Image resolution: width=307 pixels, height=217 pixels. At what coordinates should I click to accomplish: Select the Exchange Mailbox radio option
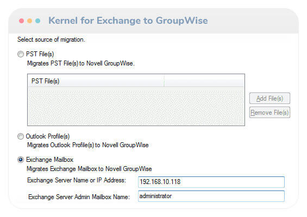pos(21,160)
